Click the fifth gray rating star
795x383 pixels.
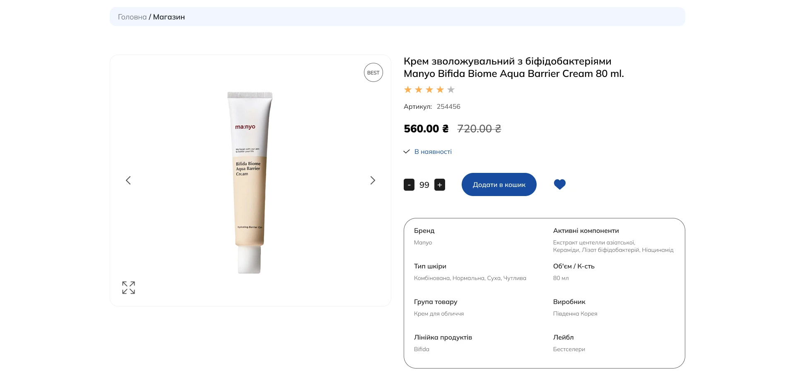coord(451,90)
